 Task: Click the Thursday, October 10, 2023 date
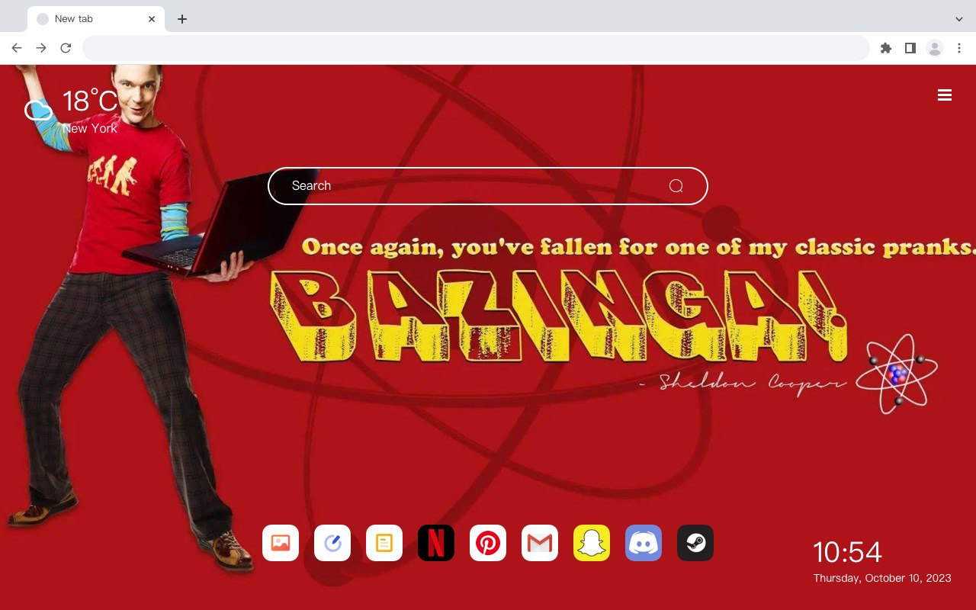(882, 579)
